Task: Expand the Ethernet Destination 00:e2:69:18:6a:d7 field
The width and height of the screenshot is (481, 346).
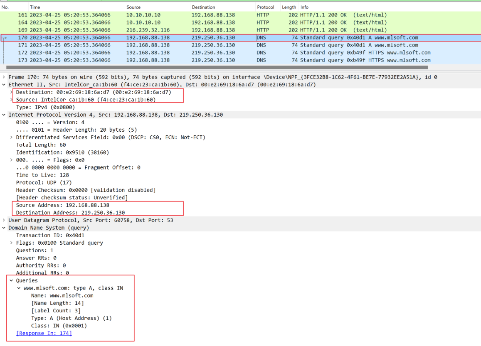Action: [x=11, y=92]
